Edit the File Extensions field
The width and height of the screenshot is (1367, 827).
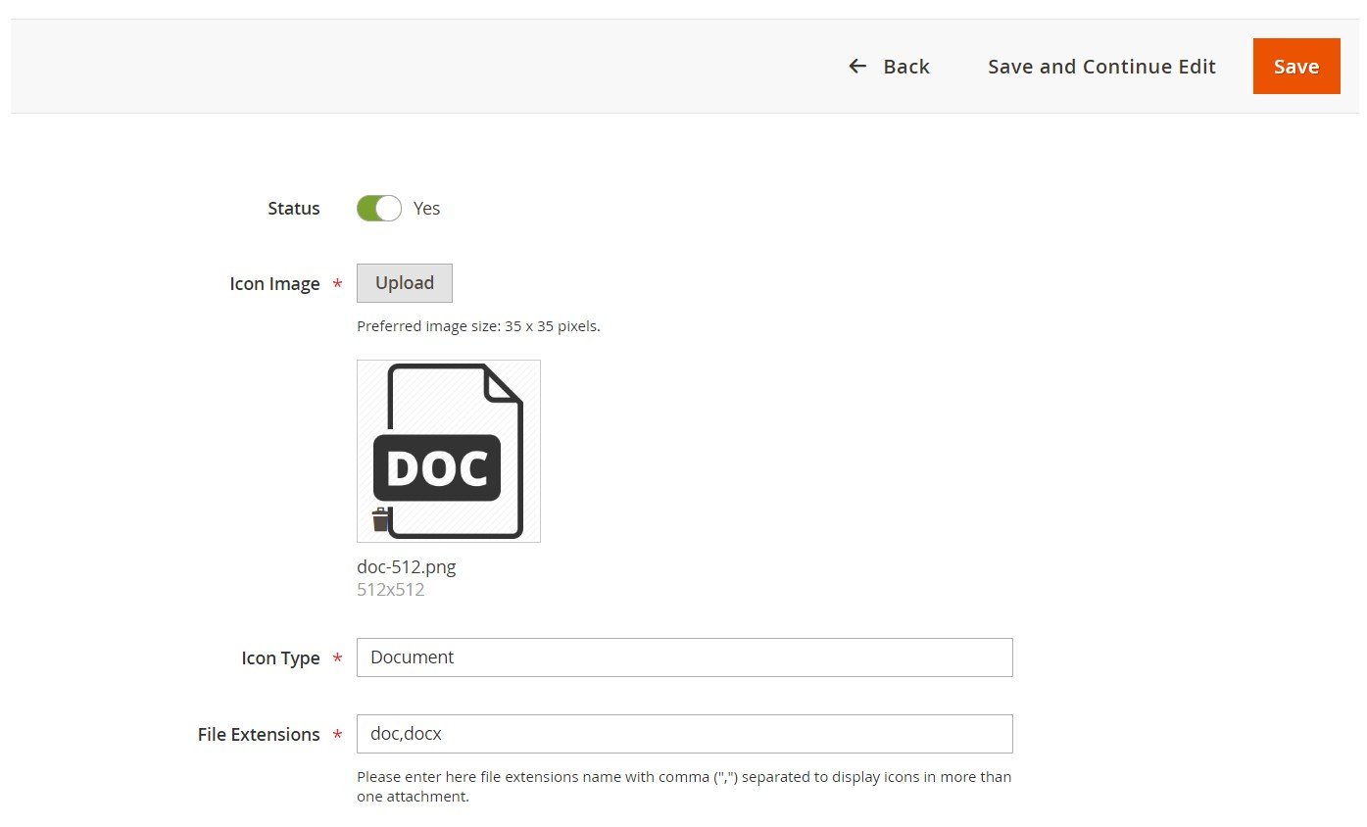[684, 734]
